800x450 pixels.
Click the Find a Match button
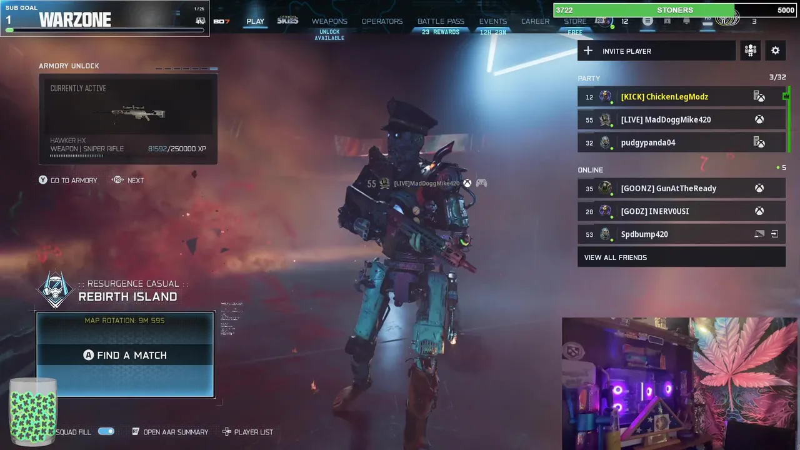click(x=125, y=355)
